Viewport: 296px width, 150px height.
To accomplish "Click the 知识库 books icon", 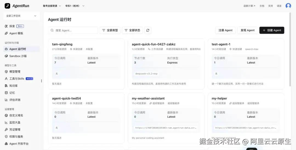I will (x=6, y=86).
